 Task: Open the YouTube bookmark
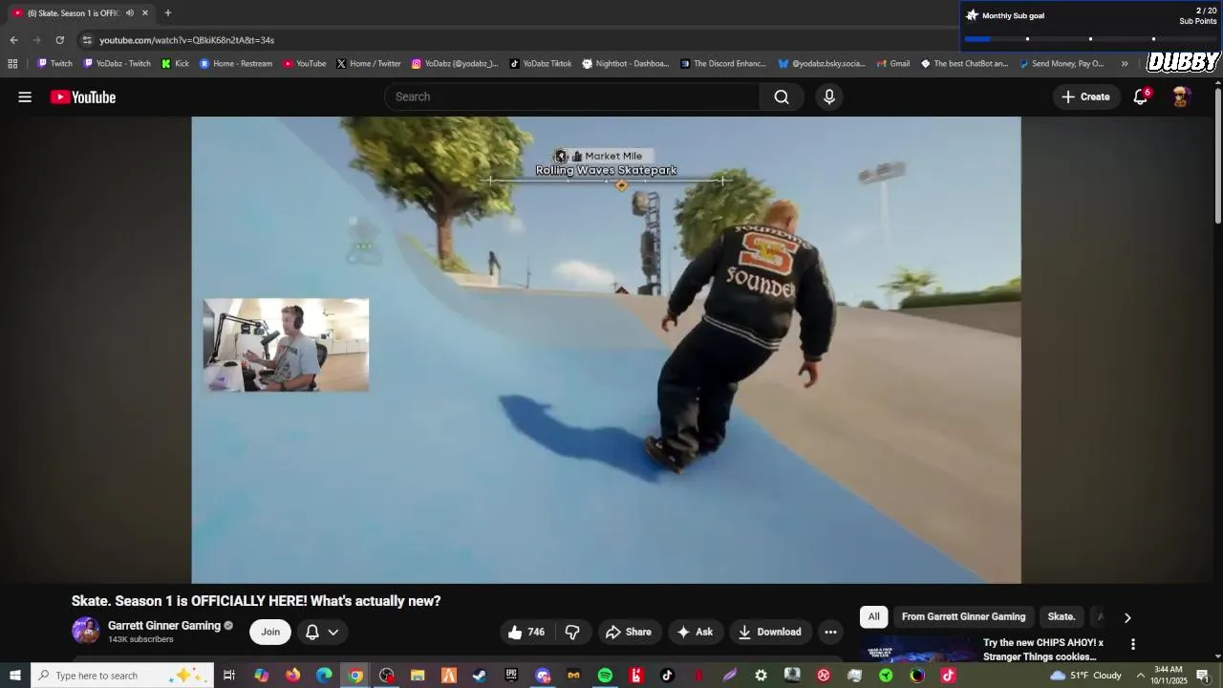click(305, 64)
